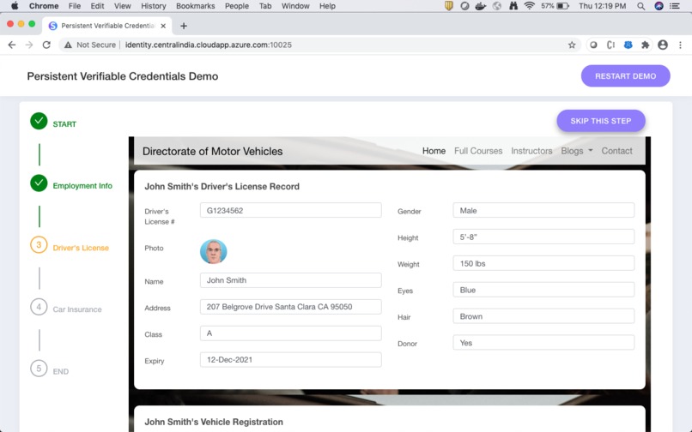Screen dimensions: 692x432
Task: Click the Expiry field 12-Dec-2021
Action: pyautogui.click(x=291, y=360)
